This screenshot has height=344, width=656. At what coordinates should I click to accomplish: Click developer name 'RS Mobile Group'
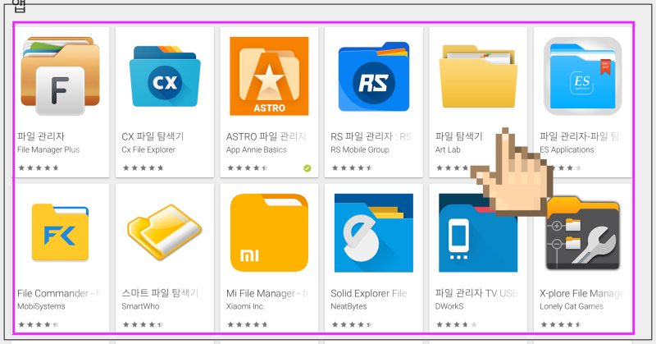point(360,149)
